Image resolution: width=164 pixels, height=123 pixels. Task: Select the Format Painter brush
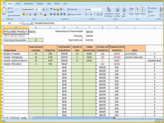pos(8,16)
